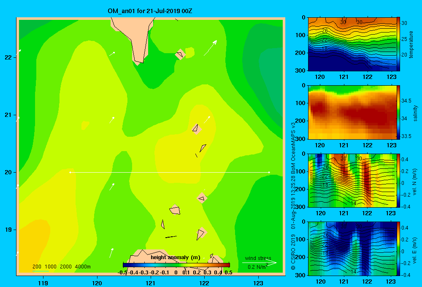Click the wind arrow near 21N 122E
The width and height of the screenshot is (422, 287).
[x=207, y=120]
